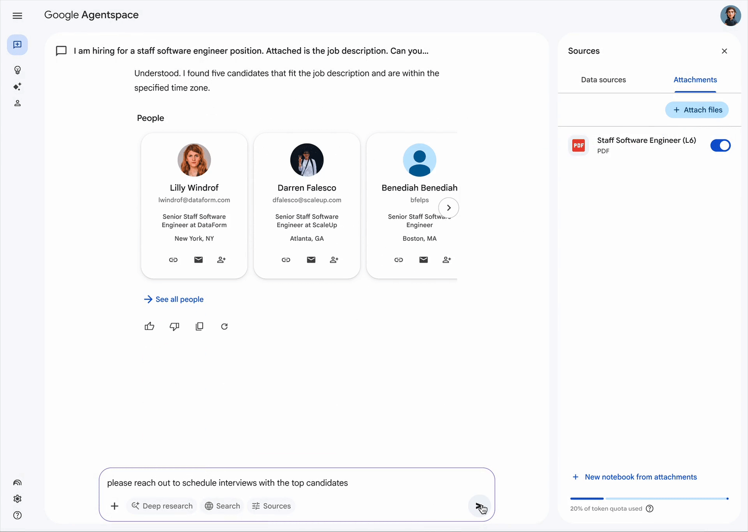Copy the response with the copy icon
This screenshot has height=532, width=748.
click(x=199, y=326)
